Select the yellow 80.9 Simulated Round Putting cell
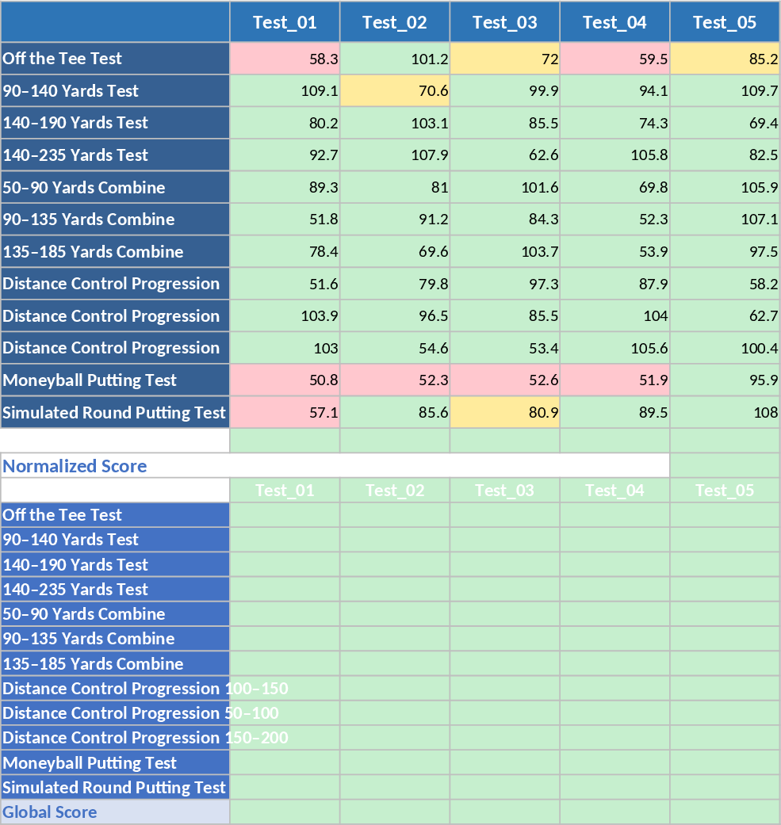Screen dimensions: 781x825 tap(504, 412)
